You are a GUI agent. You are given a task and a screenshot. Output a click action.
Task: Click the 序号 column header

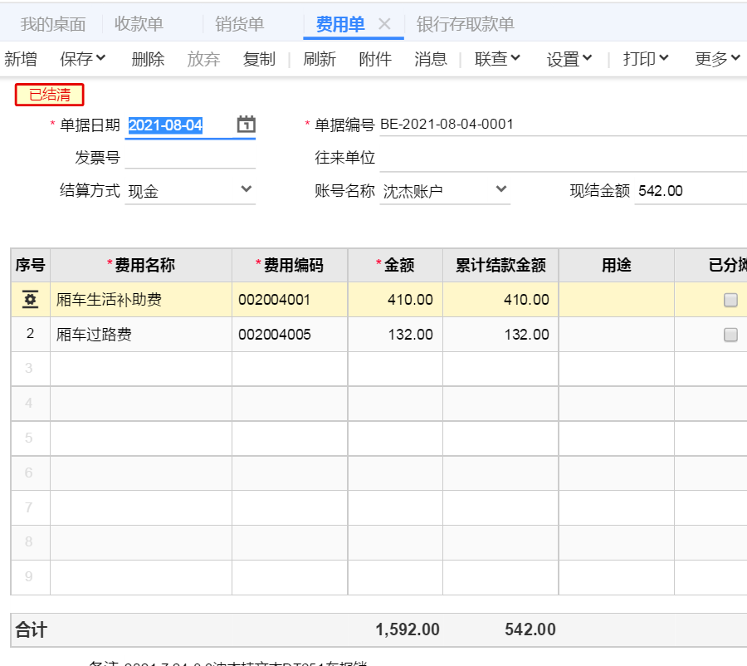[30, 265]
